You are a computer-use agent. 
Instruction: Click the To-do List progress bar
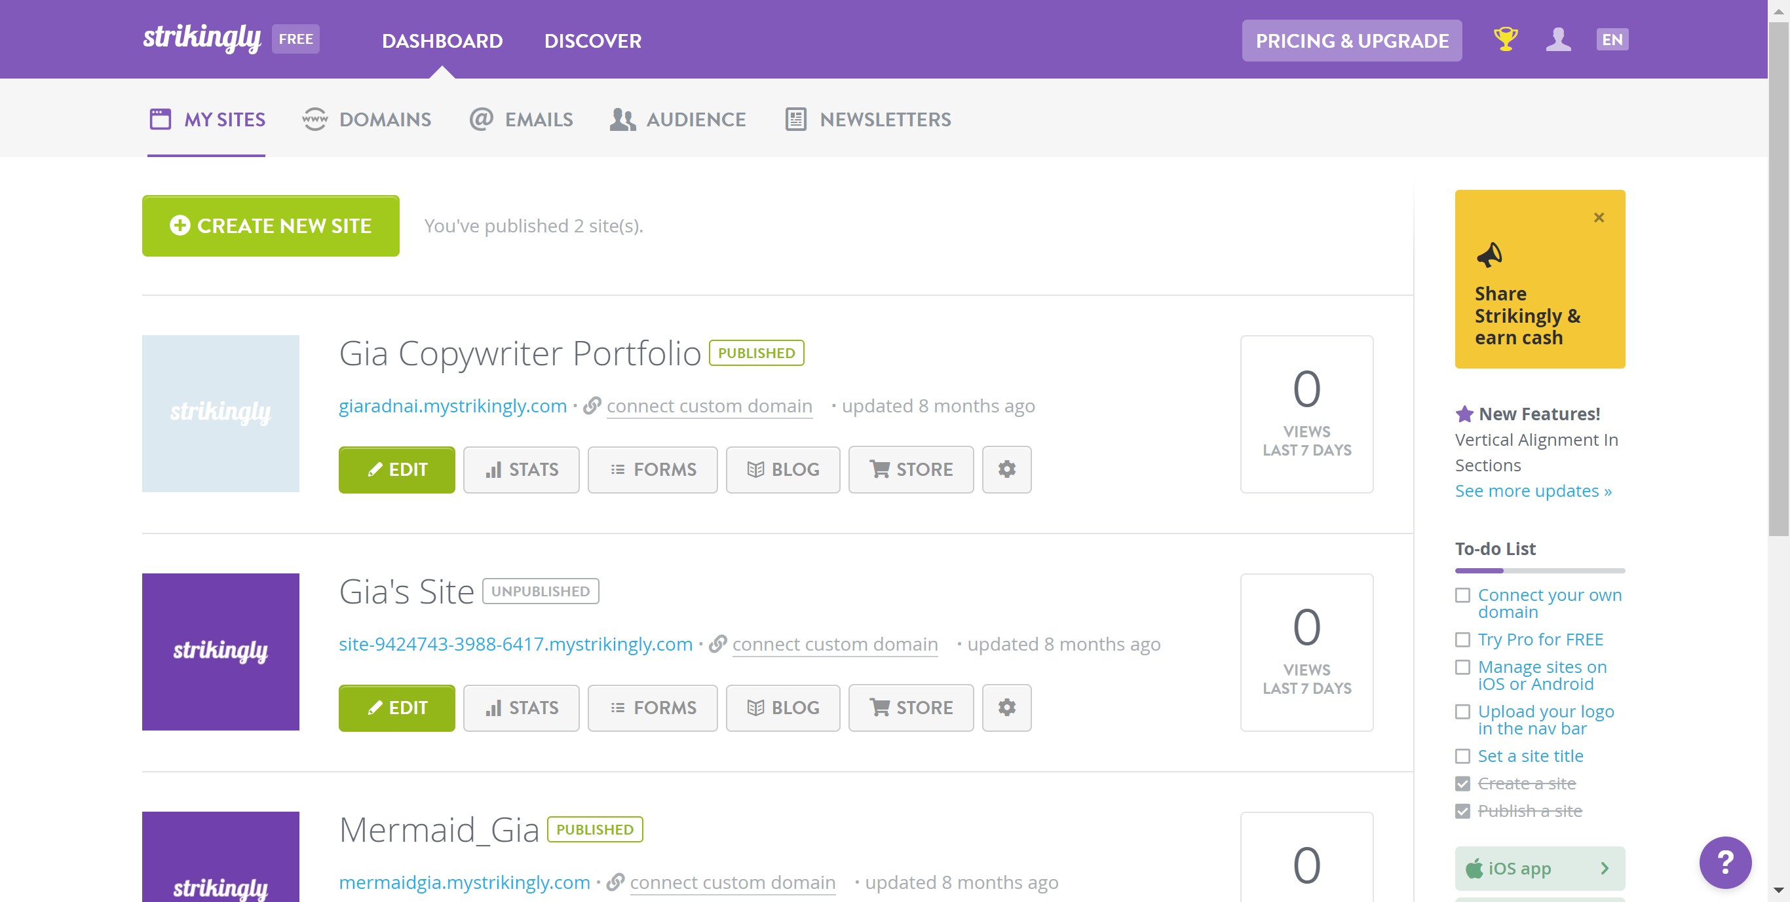pyautogui.click(x=1539, y=571)
